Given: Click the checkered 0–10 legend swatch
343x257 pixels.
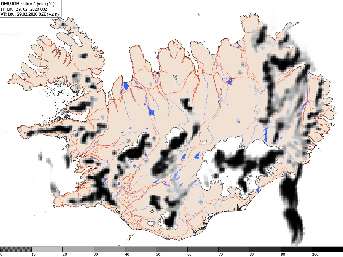Looking at the screenshot, I should tap(16, 249).
